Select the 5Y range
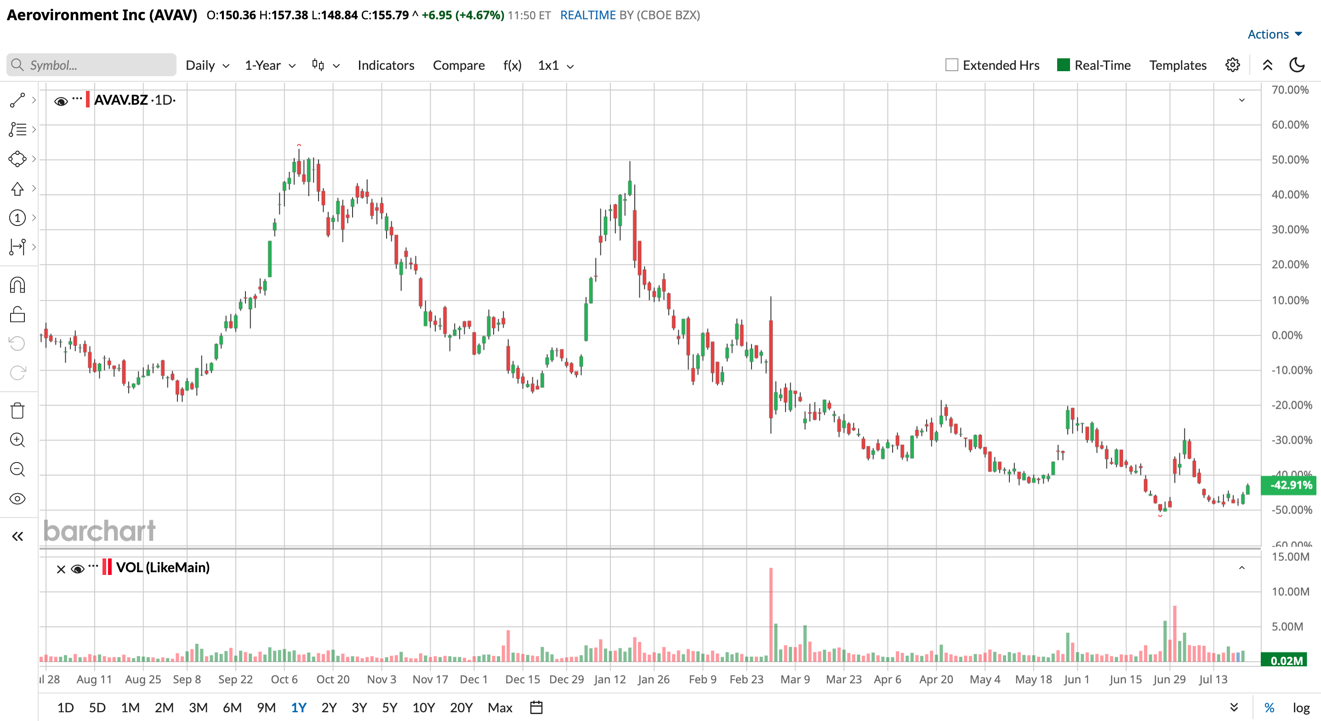Viewport: 1321px width, 721px height. pos(390,708)
